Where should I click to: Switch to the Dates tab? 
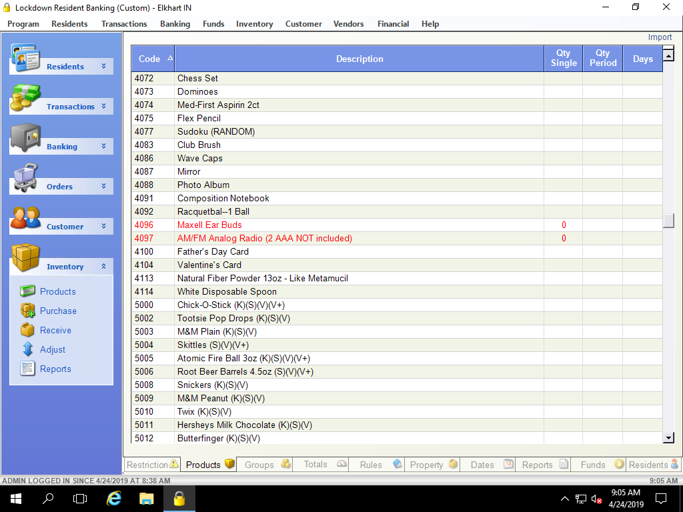[x=489, y=465]
